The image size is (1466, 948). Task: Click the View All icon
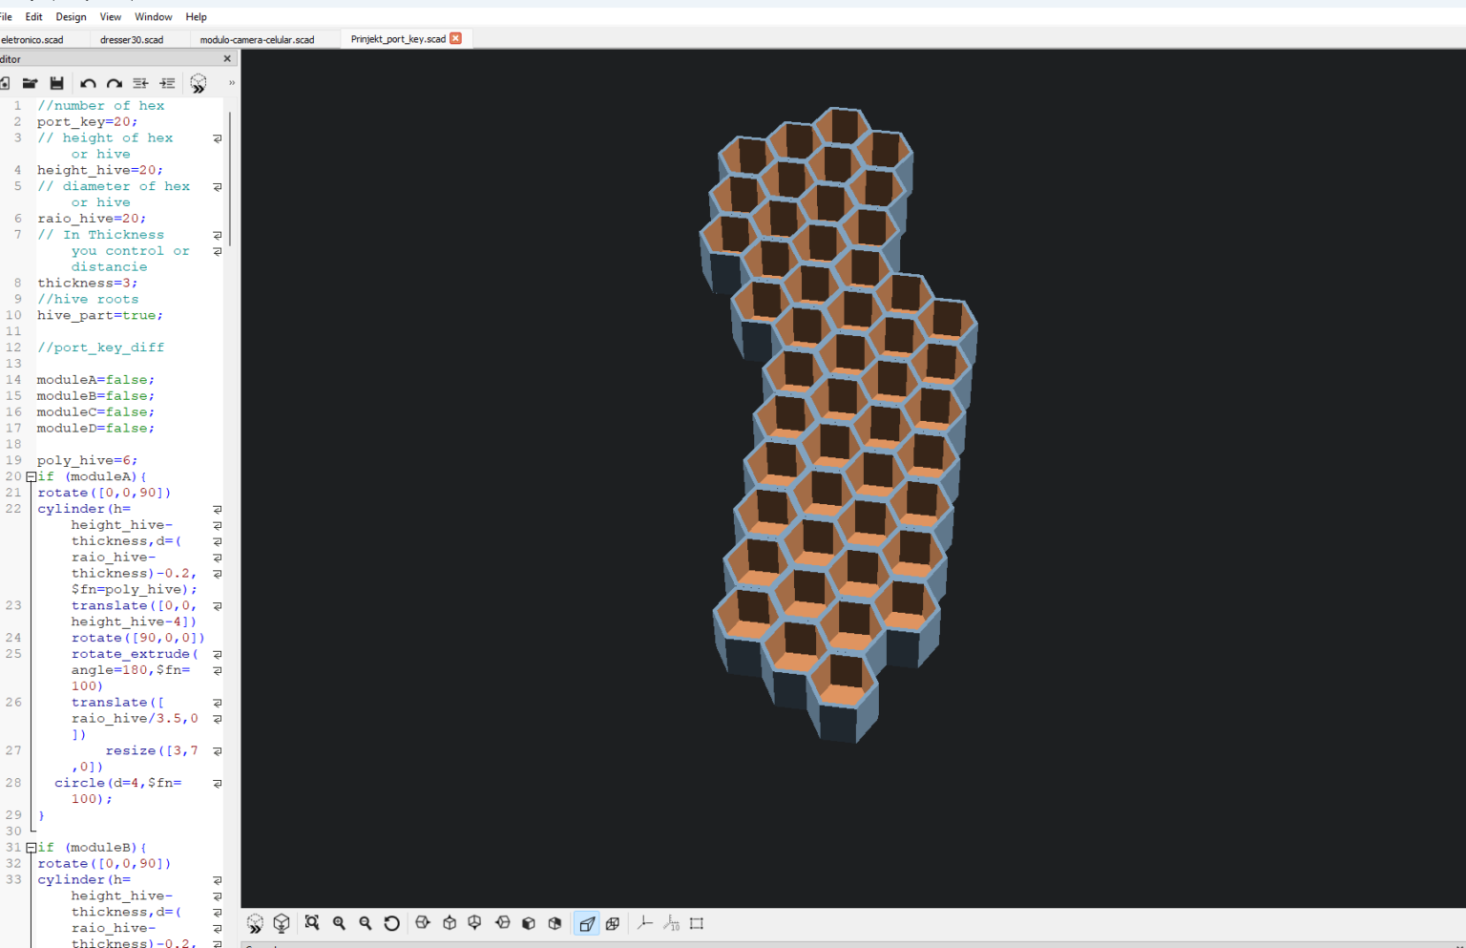[x=312, y=923]
